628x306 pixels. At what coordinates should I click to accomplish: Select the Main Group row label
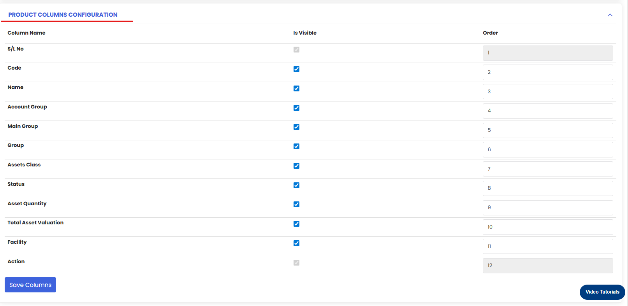click(23, 126)
